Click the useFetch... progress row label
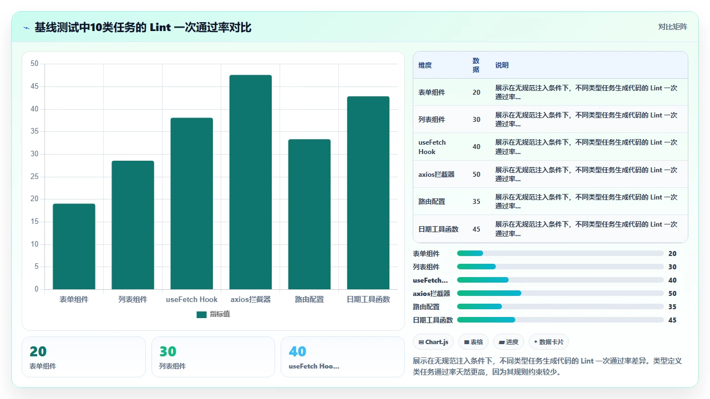 (430, 280)
